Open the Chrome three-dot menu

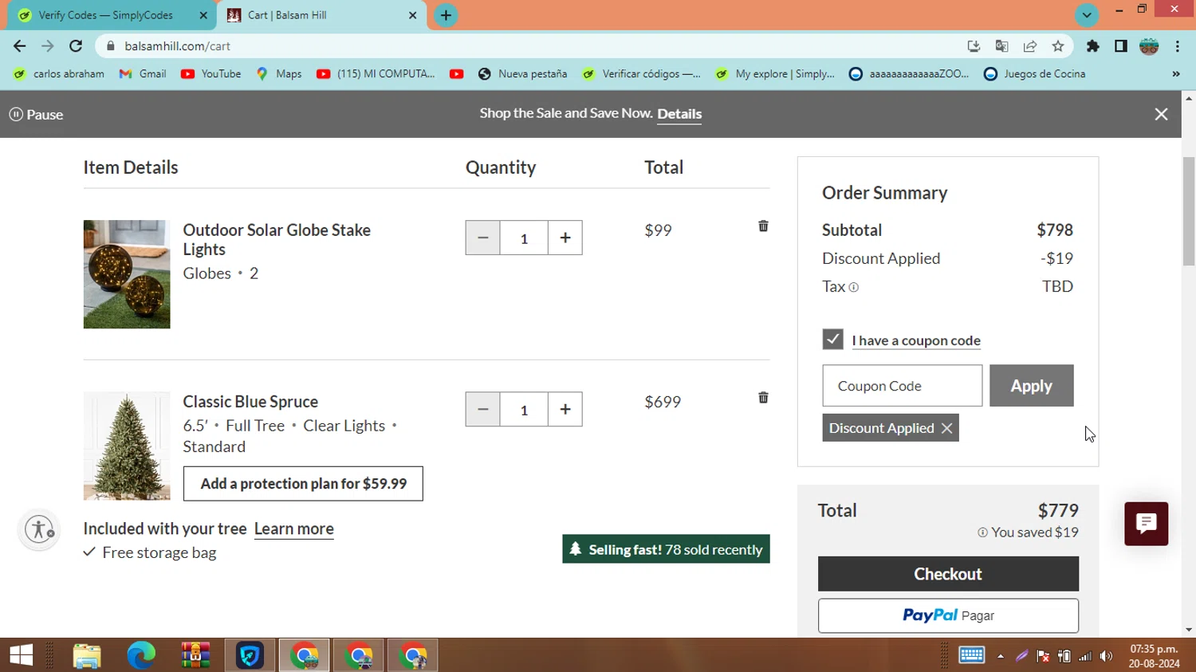click(1177, 46)
